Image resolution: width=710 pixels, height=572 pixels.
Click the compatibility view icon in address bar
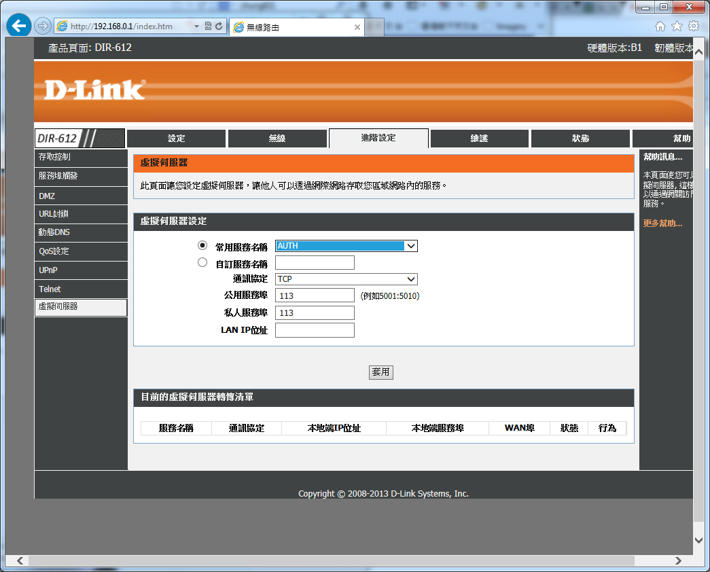click(x=208, y=26)
